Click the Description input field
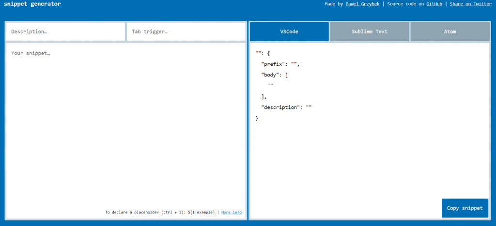The height and width of the screenshot is (226, 496). (65, 32)
